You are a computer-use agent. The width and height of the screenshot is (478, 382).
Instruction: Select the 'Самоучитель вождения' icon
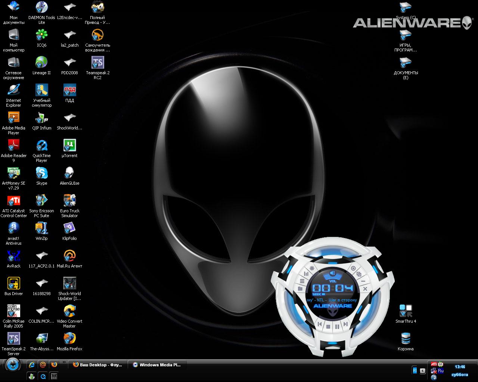pyautogui.click(x=97, y=40)
